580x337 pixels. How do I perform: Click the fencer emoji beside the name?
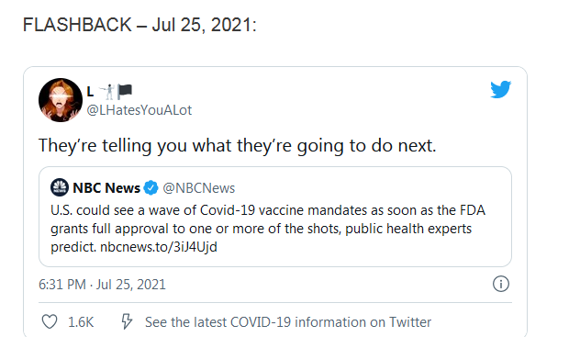pos(107,92)
